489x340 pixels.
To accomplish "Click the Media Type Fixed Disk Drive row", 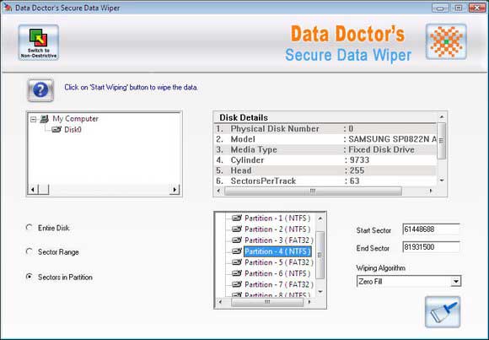I will [x=325, y=149].
